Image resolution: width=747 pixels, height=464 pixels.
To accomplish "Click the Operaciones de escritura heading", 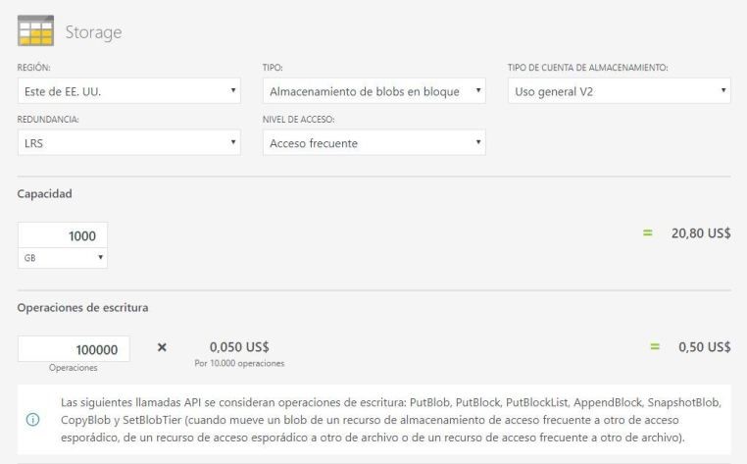I will [x=82, y=307].
